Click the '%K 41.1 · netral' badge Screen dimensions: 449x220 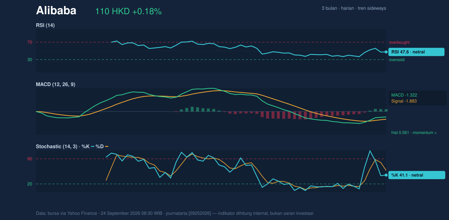click(x=417, y=175)
